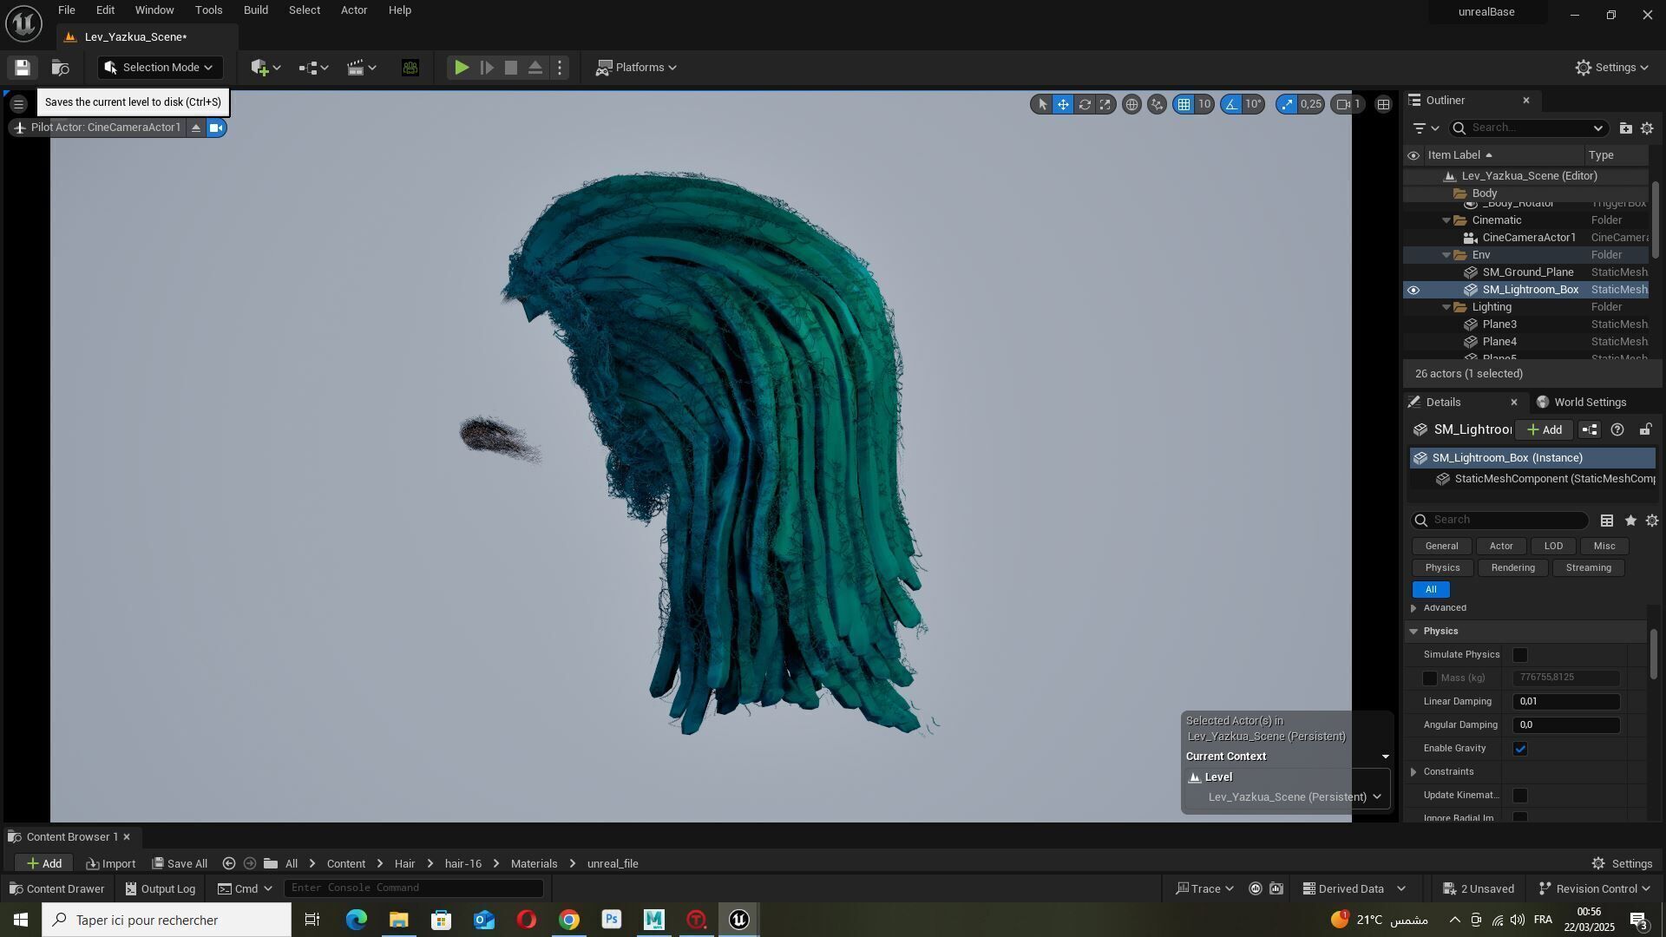
Task: Toggle camera view for piloted actor
Action: pos(217,128)
